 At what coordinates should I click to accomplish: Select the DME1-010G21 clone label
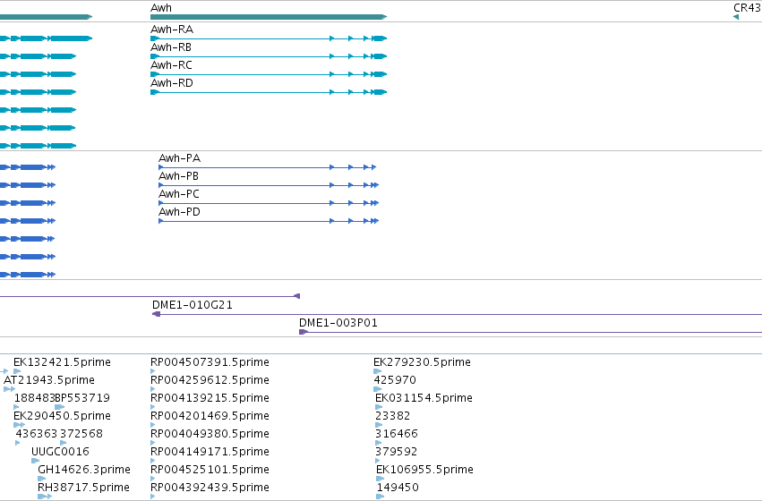(193, 305)
